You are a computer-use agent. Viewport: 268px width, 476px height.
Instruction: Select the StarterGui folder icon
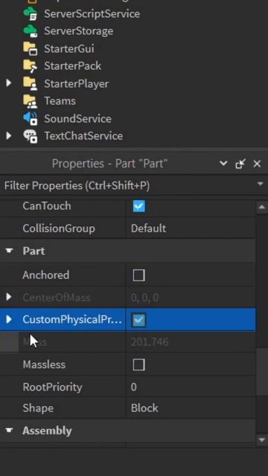31,48
